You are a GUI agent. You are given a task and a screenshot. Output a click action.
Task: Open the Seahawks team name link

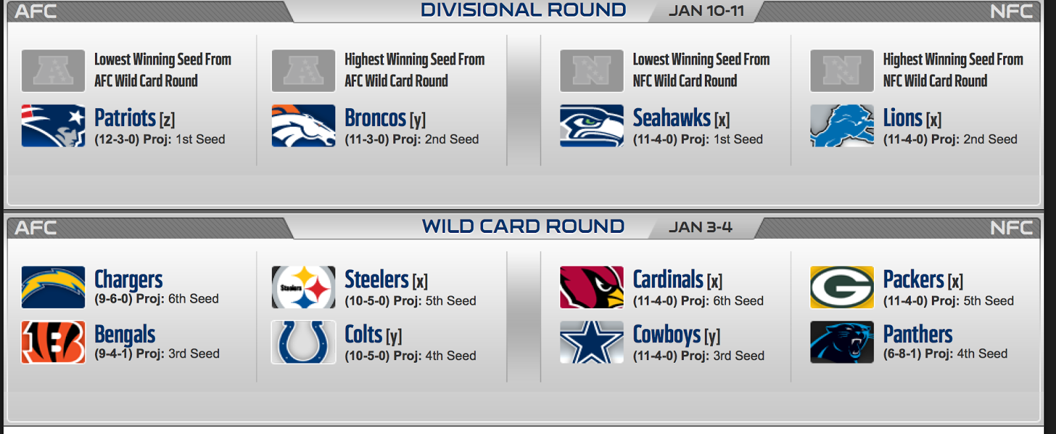click(x=671, y=118)
